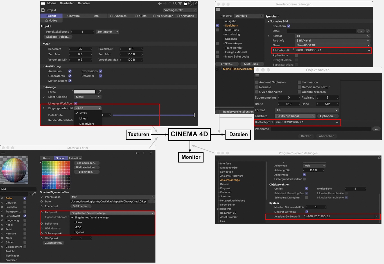Open the Attribute Manager hamburger menu beside Modus
This screenshot has width=384, height=264.
click(x=43, y=3)
